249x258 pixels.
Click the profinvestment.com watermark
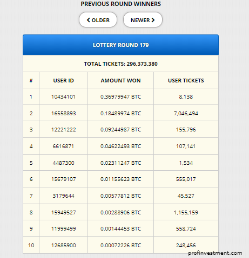pyautogui.click(x=215, y=253)
